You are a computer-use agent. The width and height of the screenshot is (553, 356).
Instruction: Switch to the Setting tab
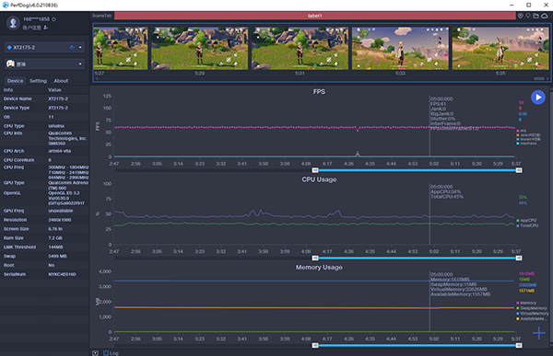tap(38, 81)
